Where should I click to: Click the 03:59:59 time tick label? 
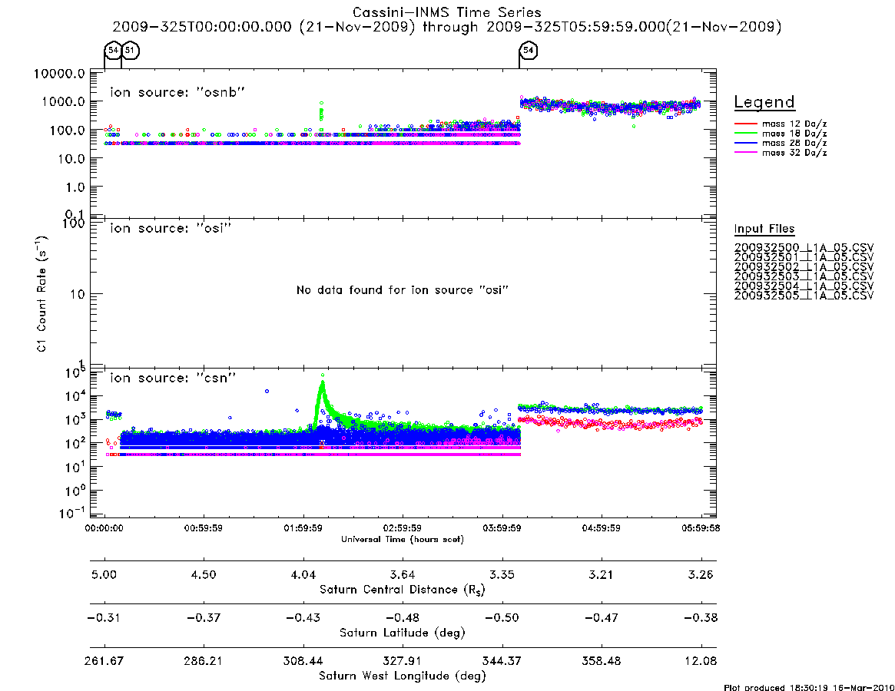coord(502,528)
